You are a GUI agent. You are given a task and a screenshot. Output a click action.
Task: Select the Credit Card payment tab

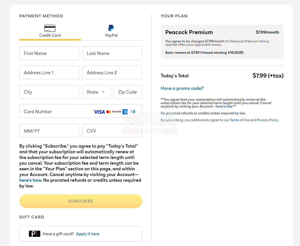point(50,32)
